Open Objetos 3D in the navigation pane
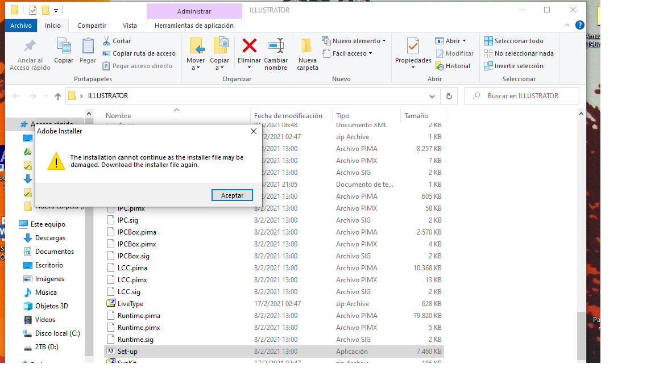The image size is (655, 368). 46,306
